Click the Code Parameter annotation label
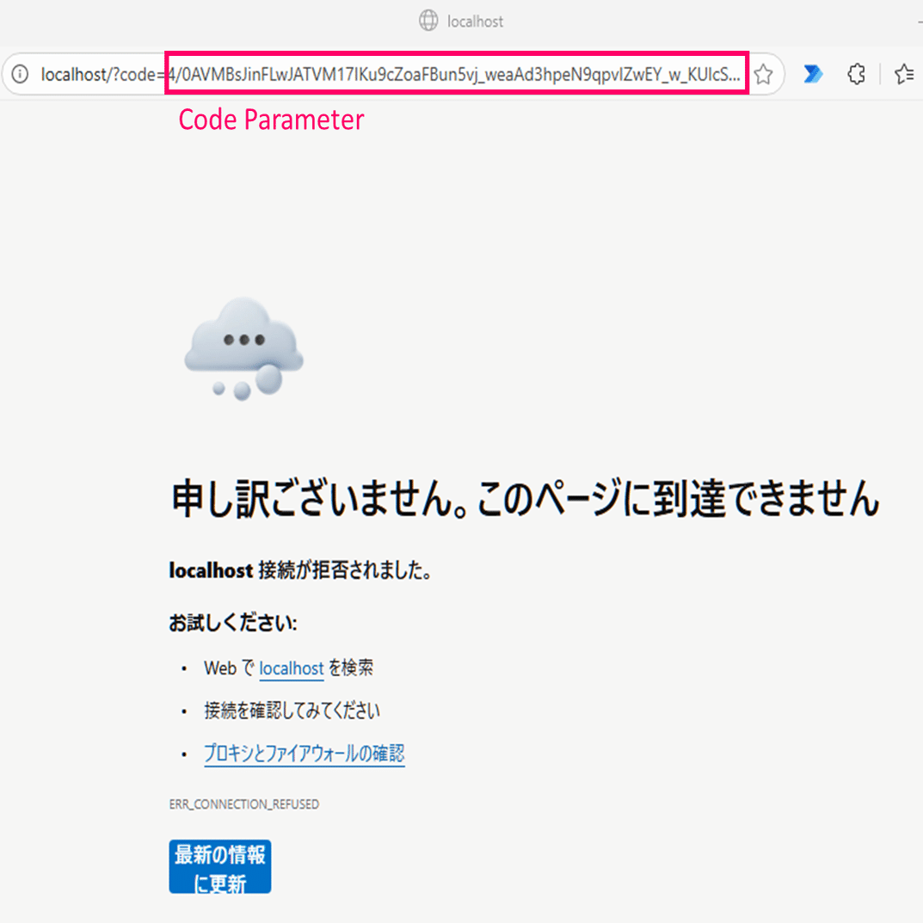The height and width of the screenshot is (923, 923). tap(271, 120)
